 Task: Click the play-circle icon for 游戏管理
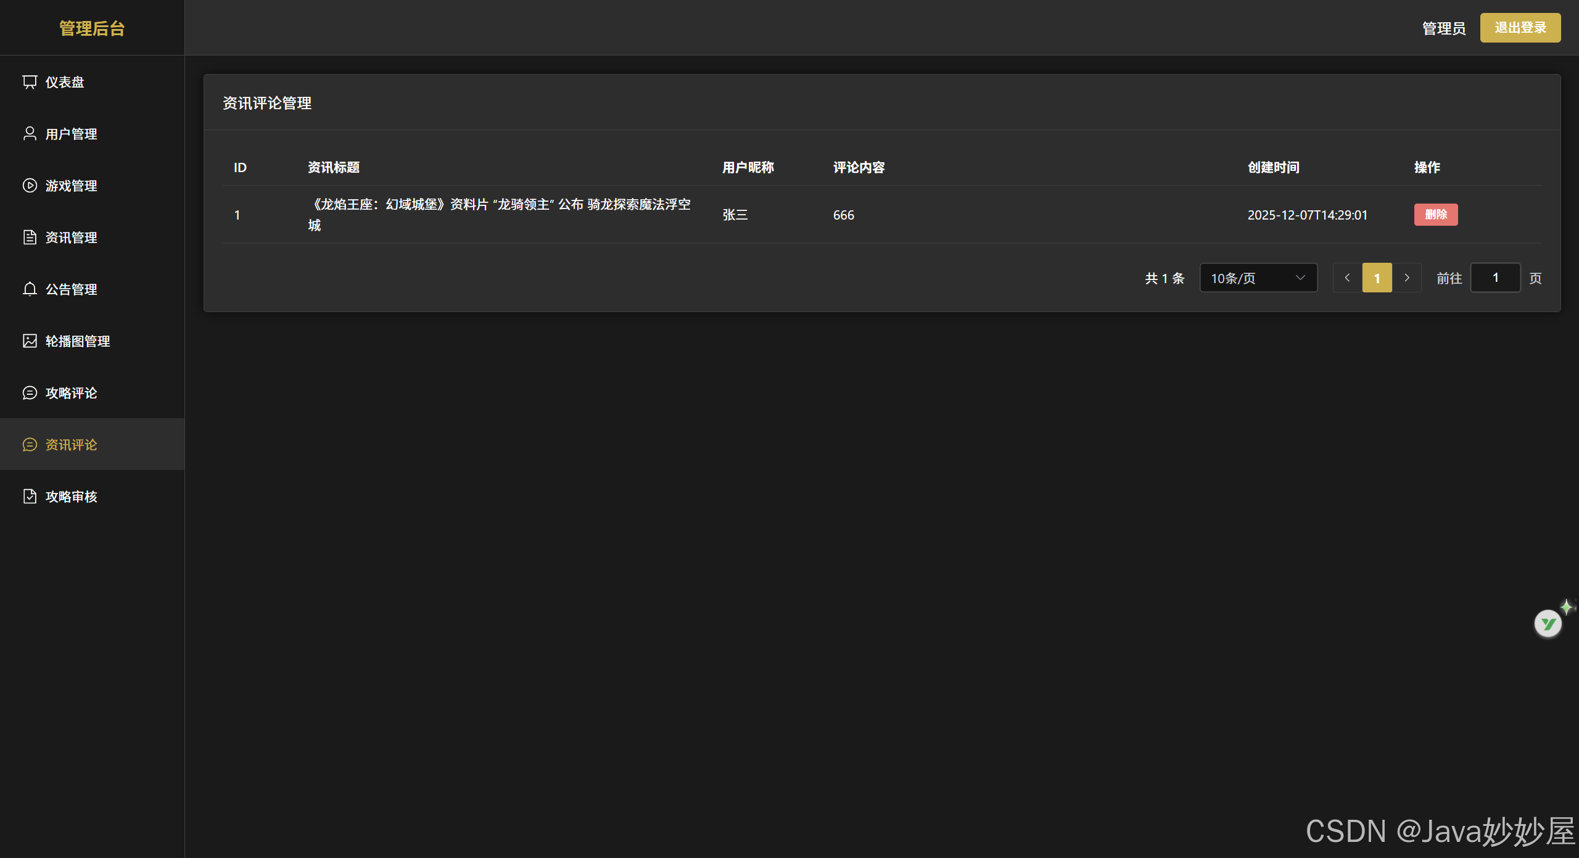(30, 186)
